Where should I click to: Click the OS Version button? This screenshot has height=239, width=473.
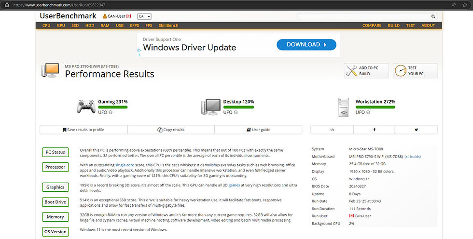point(55,232)
